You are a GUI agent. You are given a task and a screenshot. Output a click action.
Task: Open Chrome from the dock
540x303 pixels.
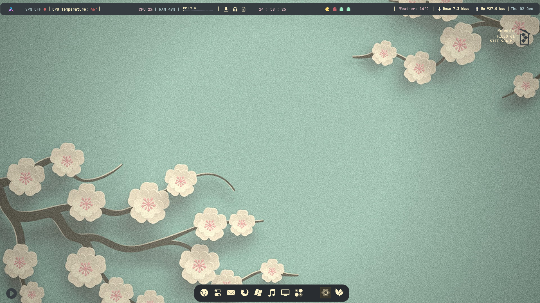pyautogui.click(x=204, y=293)
